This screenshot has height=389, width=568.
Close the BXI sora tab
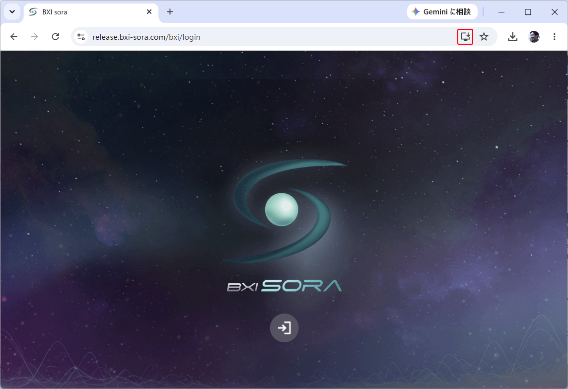pyautogui.click(x=149, y=12)
